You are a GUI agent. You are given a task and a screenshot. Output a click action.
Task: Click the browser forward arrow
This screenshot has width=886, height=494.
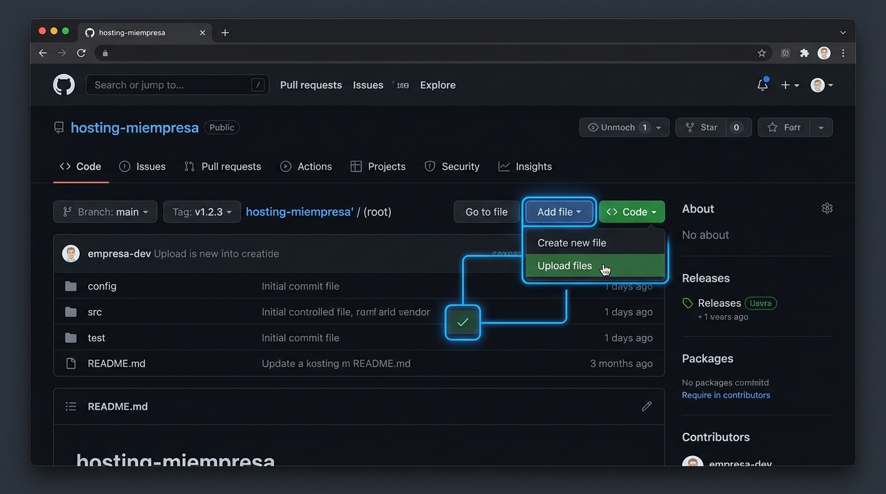coord(62,53)
